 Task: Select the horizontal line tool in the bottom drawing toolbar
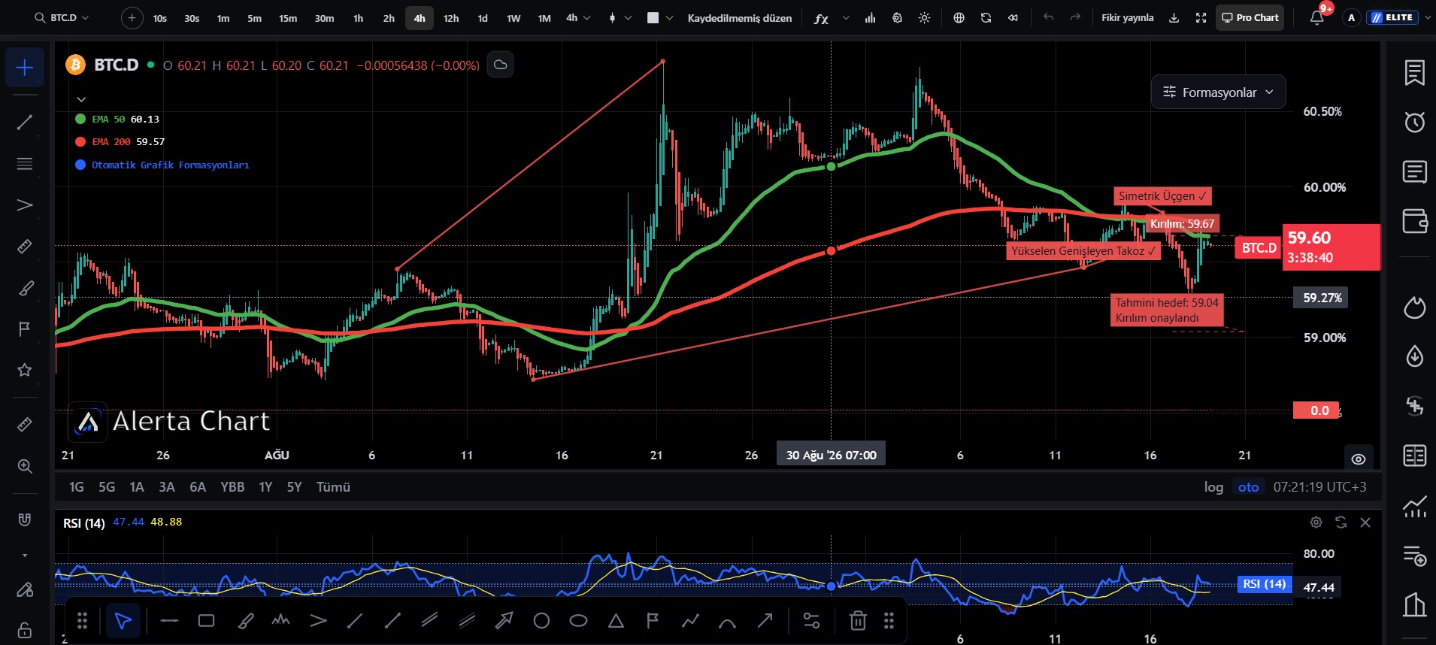coord(169,620)
